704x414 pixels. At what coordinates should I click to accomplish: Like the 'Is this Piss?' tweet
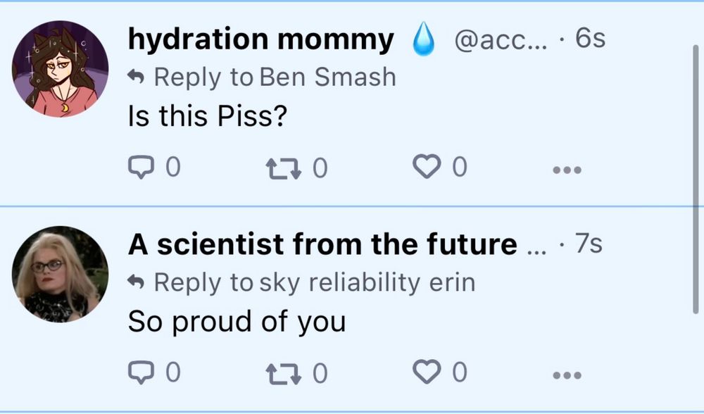(x=426, y=167)
